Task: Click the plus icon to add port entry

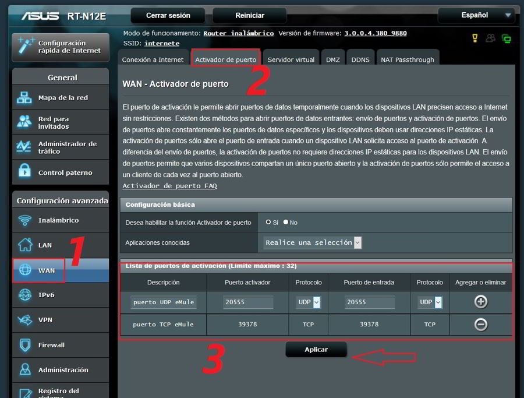Action: 481,302
